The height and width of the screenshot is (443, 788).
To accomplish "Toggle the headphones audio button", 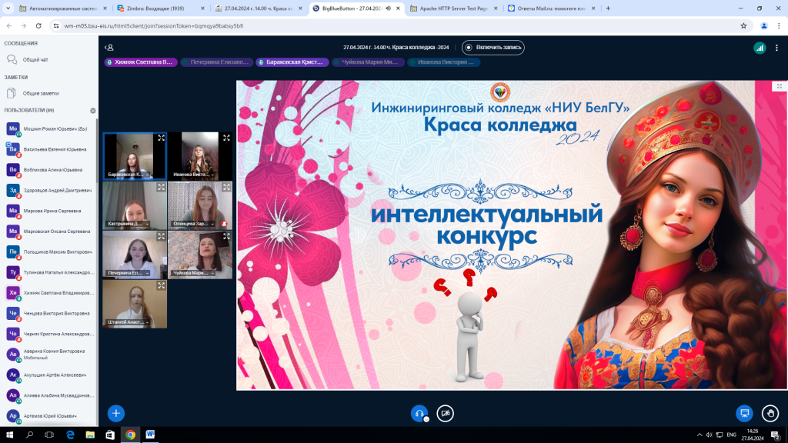I will point(419,413).
